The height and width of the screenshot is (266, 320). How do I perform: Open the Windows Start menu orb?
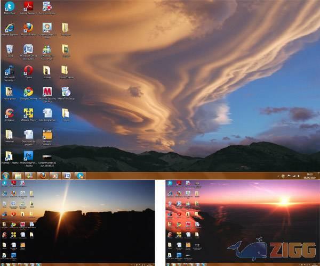[x=6, y=175]
